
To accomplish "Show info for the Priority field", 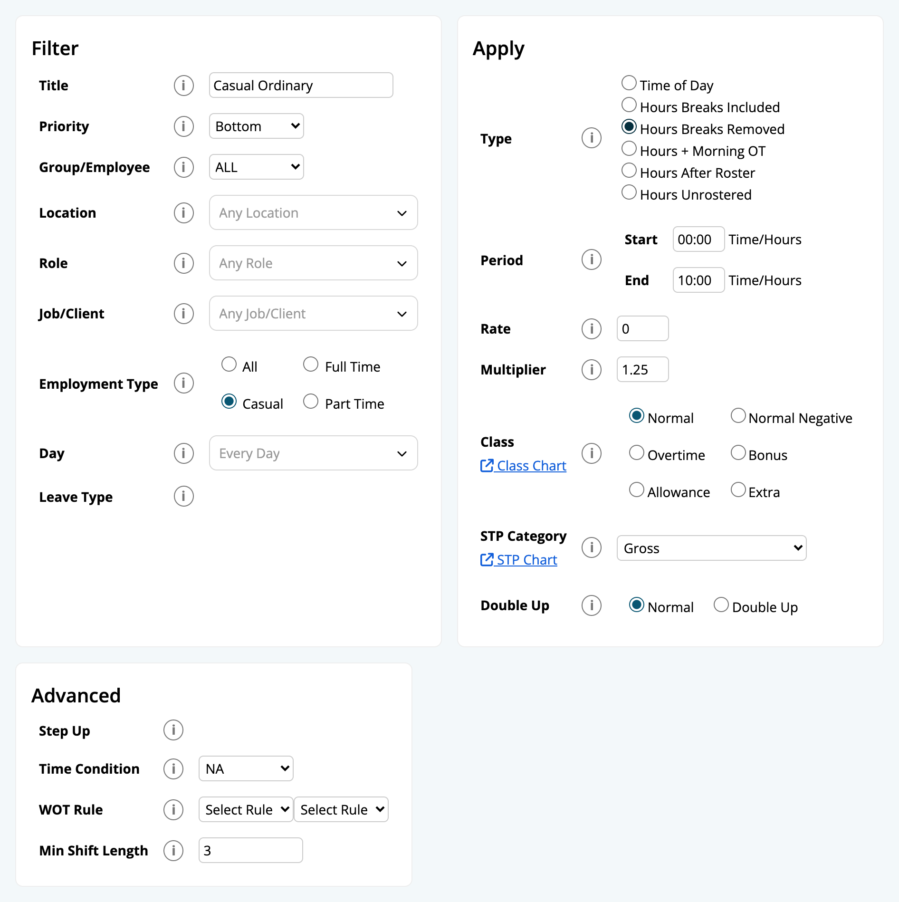I will pyautogui.click(x=183, y=126).
